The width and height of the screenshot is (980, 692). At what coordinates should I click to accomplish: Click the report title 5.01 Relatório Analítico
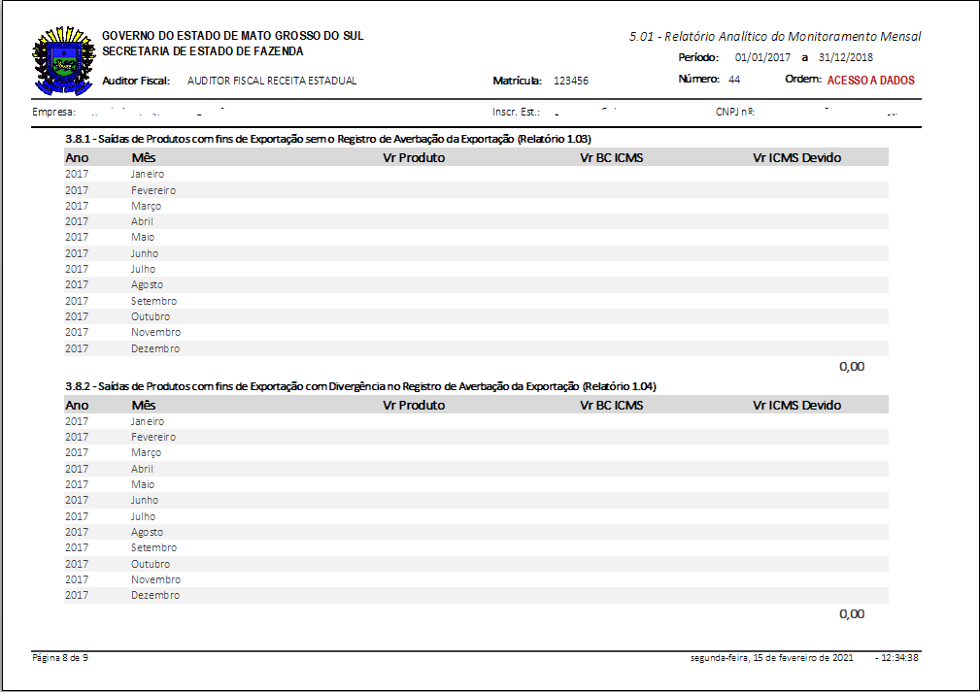point(774,37)
